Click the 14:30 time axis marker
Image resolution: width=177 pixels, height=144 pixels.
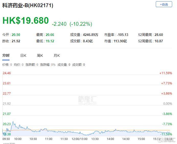tap(126, 139)
